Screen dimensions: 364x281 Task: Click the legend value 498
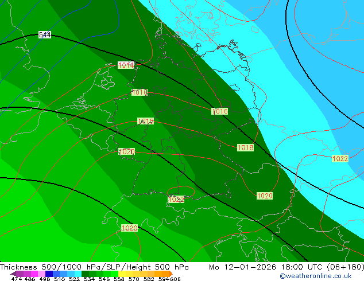point(45,279)
